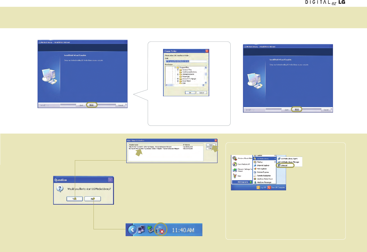The height and width of the screenshot is (252, 367).
Task: Expand hidden tray icons with the round arrow
Action: click(132, 230)
